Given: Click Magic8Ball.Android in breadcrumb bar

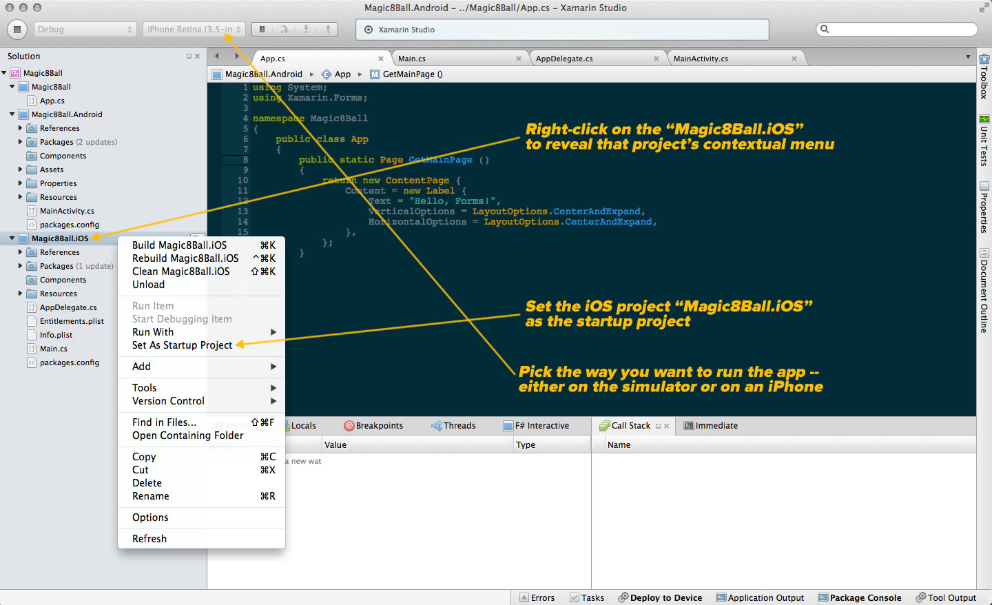Looking at the screenshot, I should (x=257, y=74).
